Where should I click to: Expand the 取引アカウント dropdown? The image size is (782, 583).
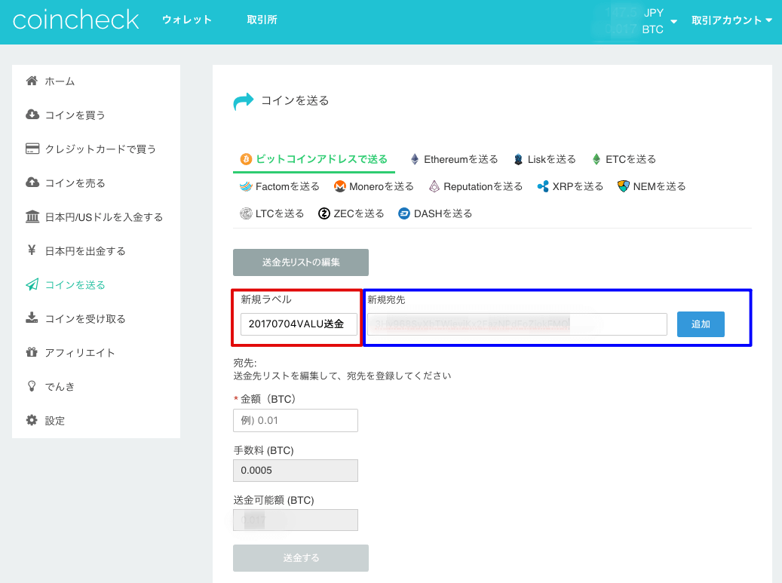click(731, 20)
